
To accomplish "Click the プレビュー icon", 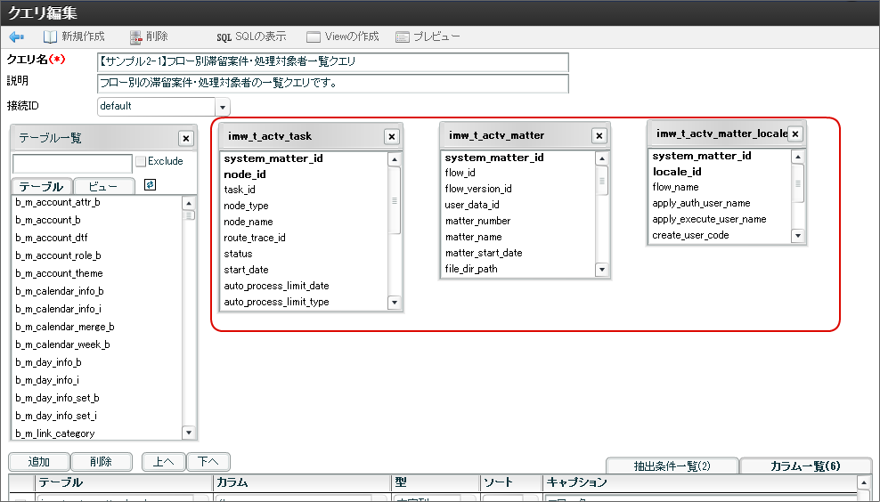I will (403, 37).
